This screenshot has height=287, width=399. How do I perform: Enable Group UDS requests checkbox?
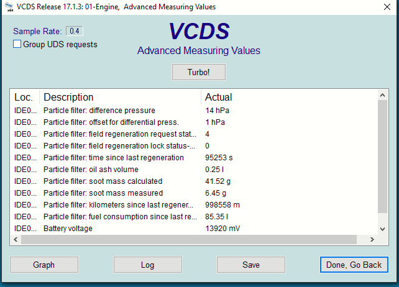click(17, 44)
